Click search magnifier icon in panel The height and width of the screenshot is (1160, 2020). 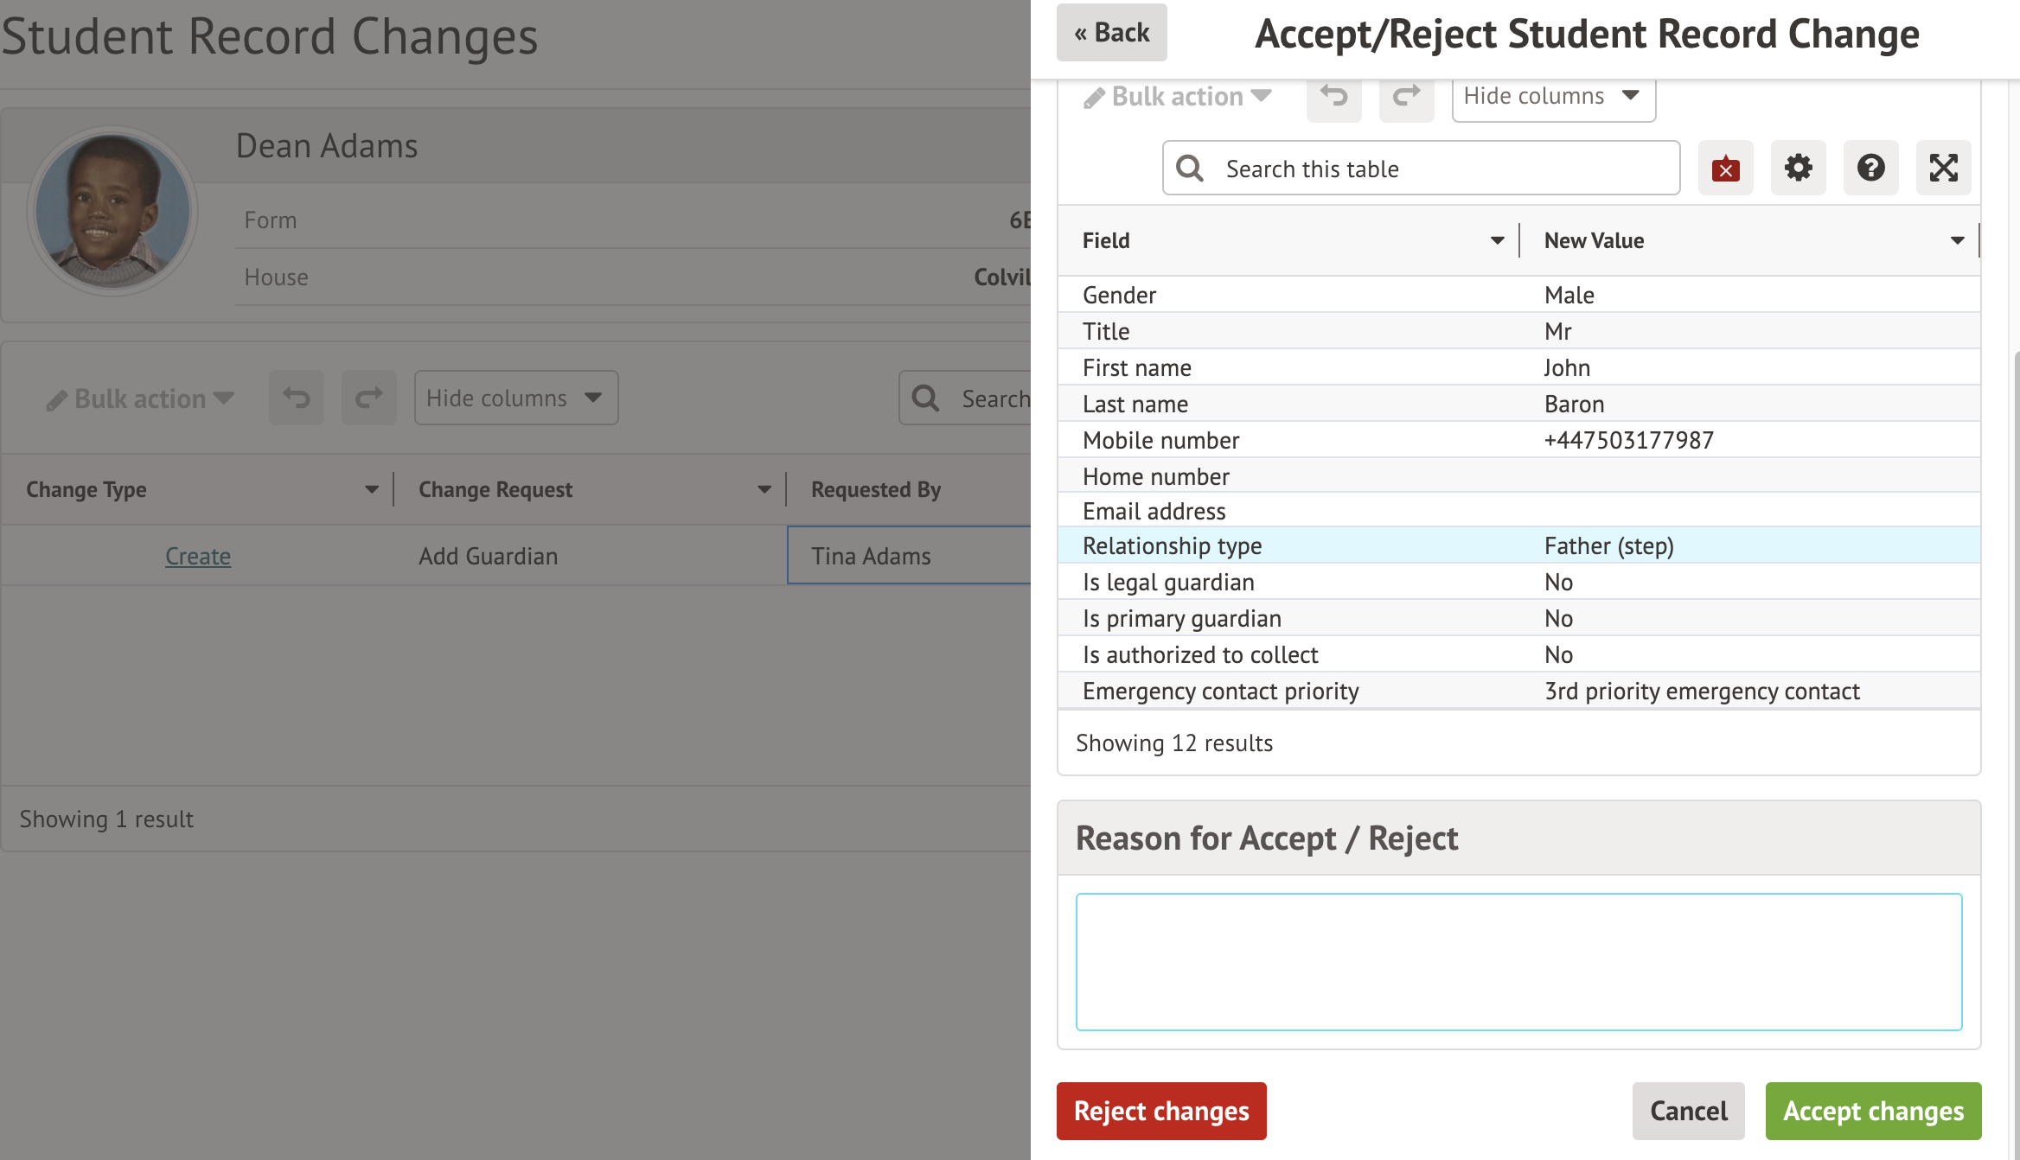pyautogui.click(x=1191, y=169)
